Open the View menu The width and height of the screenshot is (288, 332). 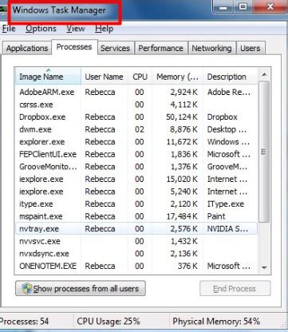point(76,29)
